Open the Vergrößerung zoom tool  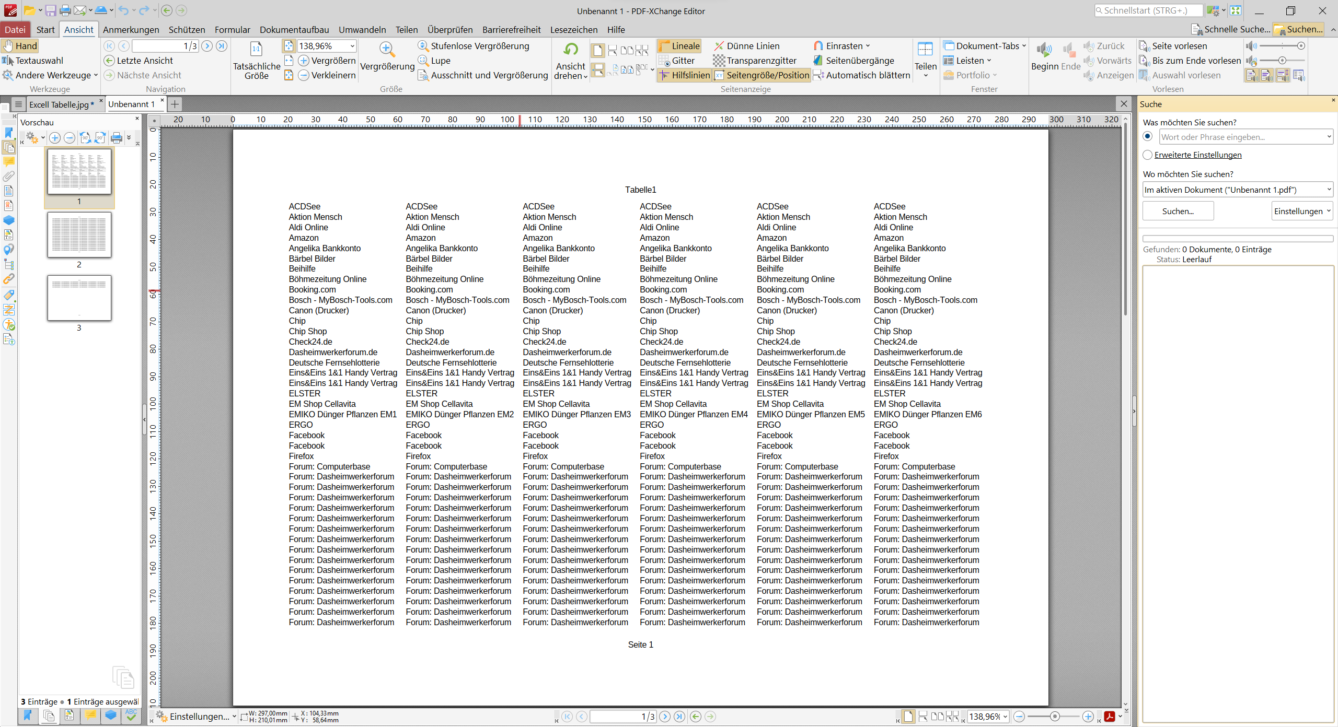(387, 56)
